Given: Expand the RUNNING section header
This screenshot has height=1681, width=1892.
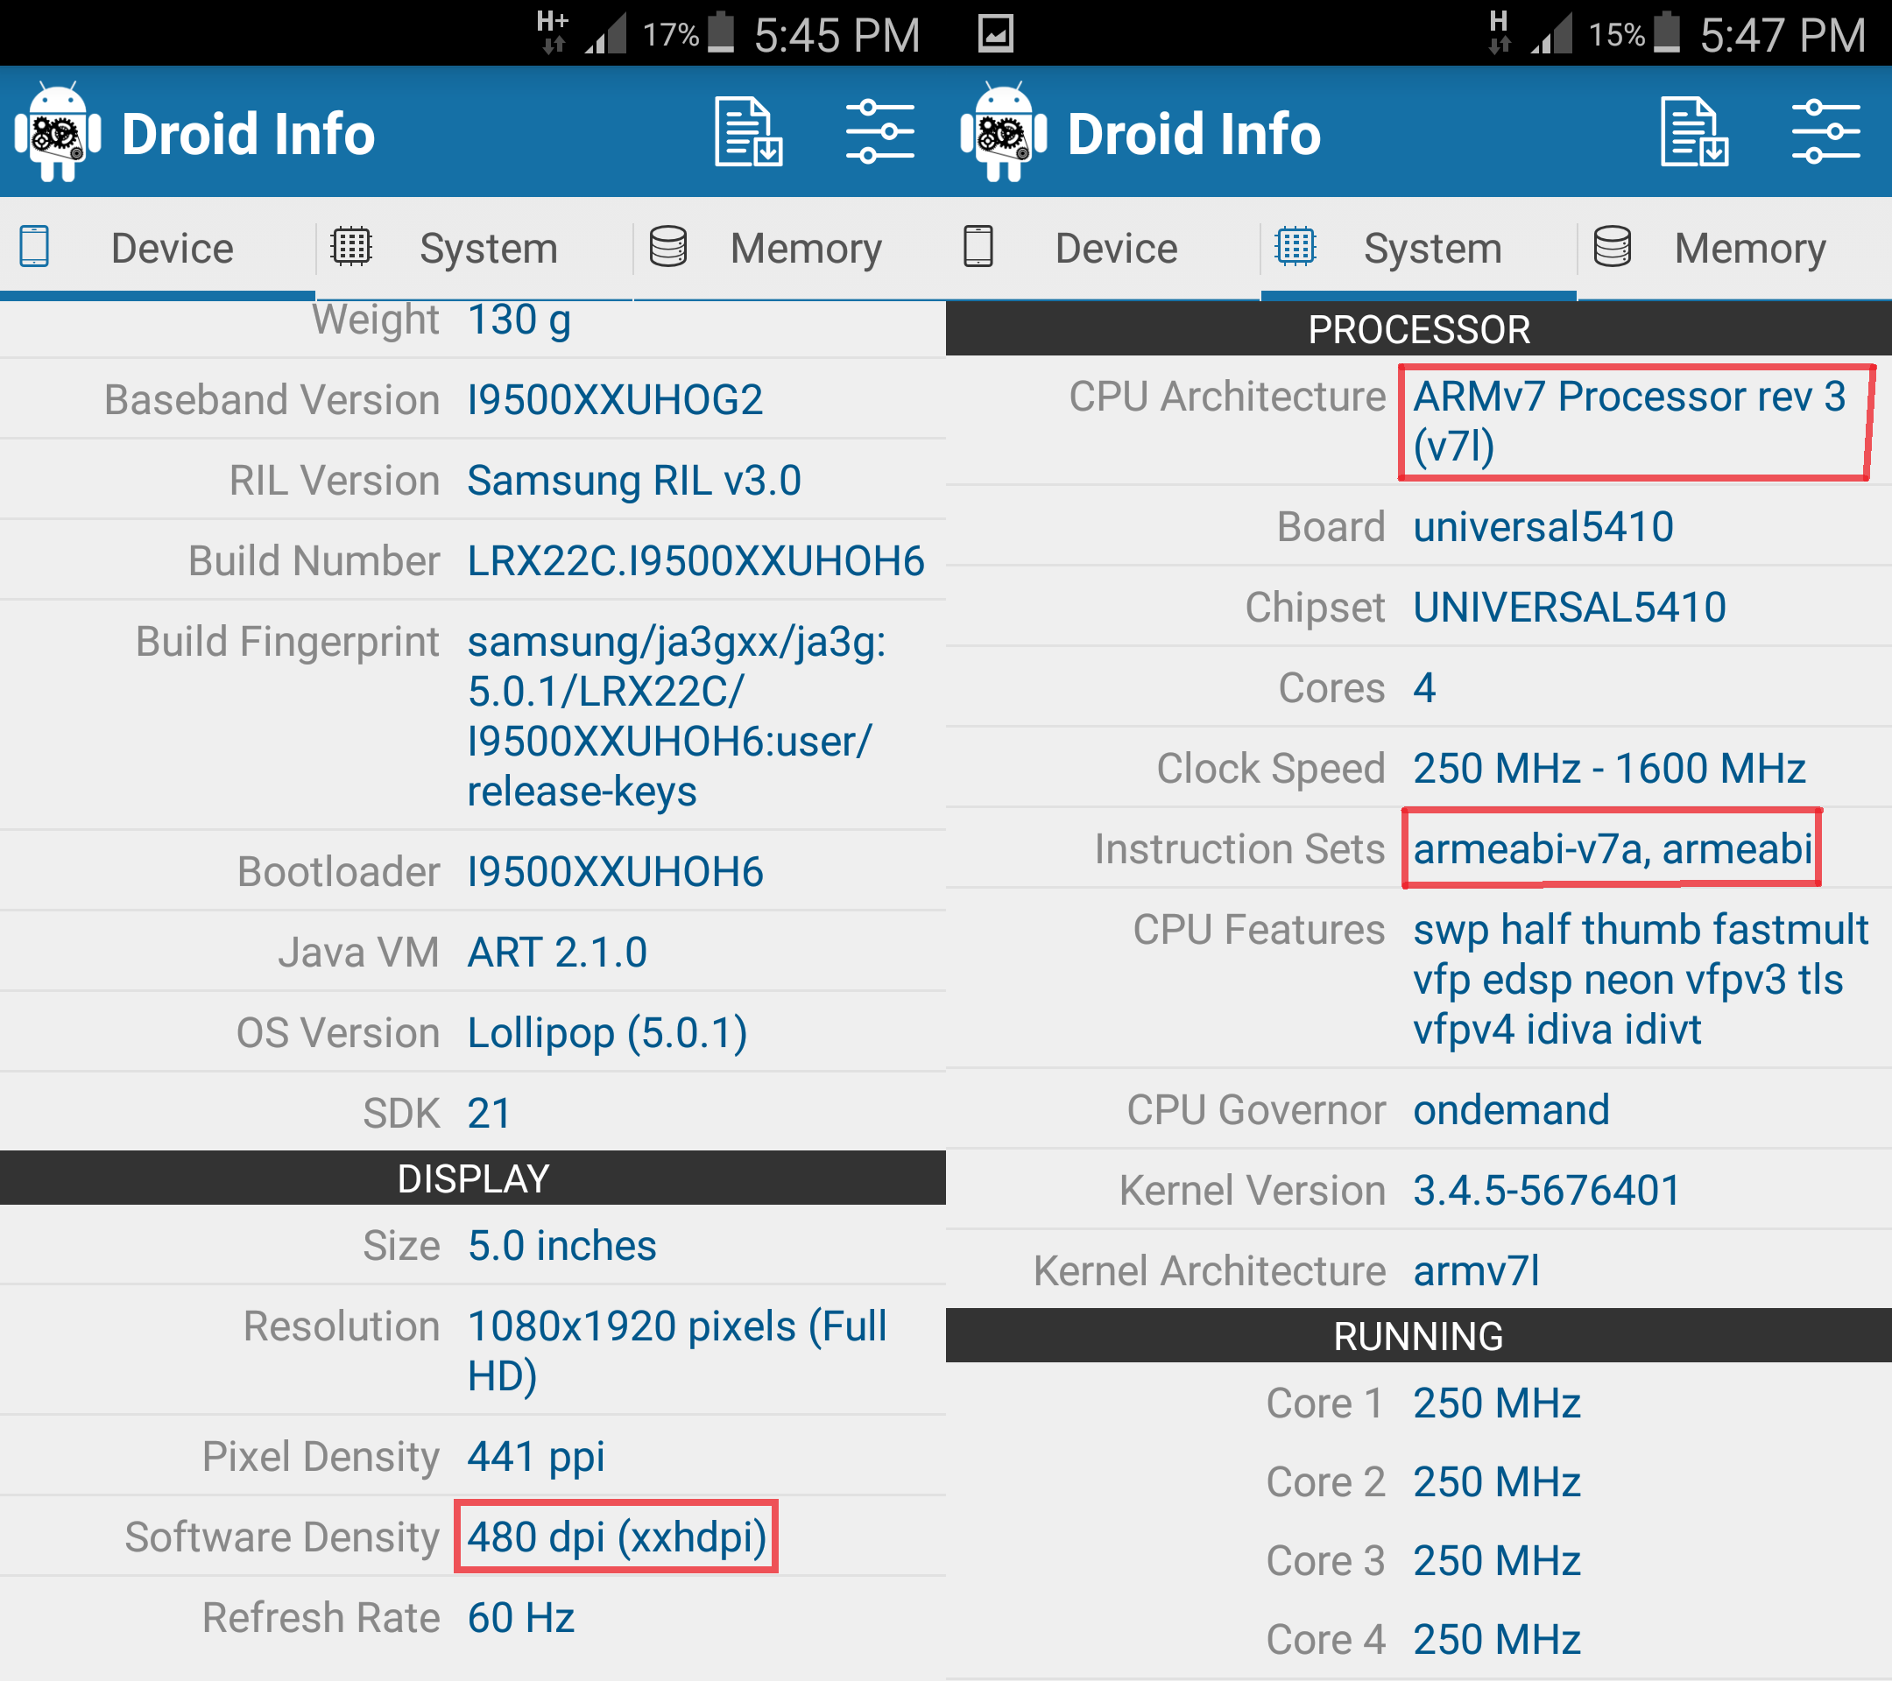Looking at the screenshot, I should point(1418,1333).
